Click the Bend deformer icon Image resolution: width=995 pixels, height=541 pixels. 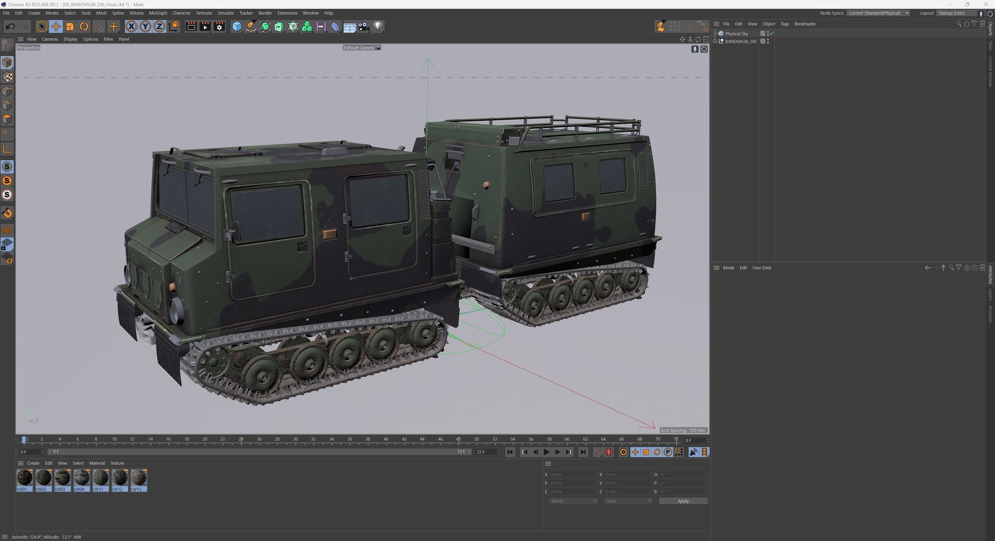335,26
